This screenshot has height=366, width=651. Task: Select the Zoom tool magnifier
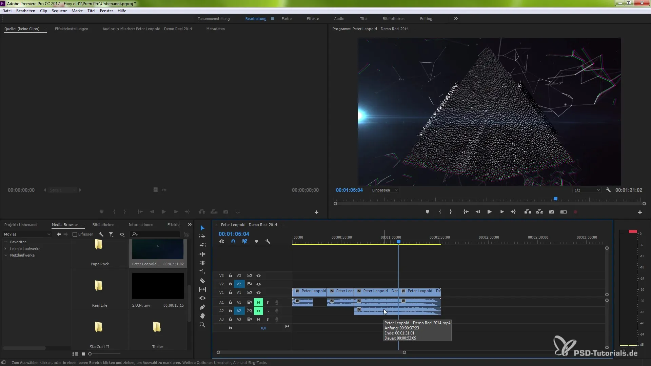click(x=202, y=325)
